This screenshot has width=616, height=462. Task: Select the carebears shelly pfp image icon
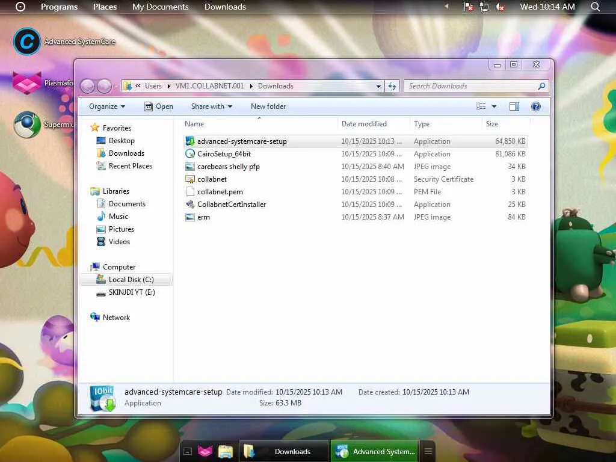pos(190,167)
